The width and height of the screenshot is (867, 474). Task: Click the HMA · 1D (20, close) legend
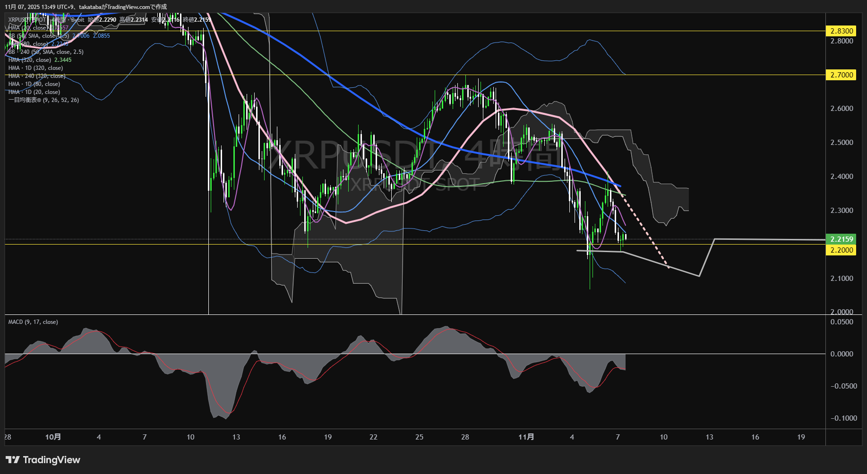point(34,92)
